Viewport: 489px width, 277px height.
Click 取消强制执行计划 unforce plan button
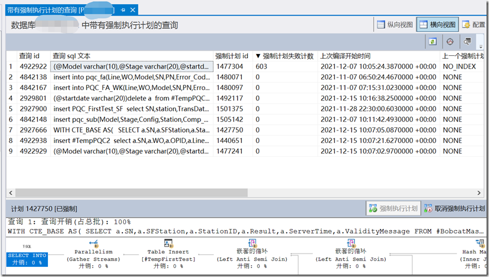click(454, 209)
